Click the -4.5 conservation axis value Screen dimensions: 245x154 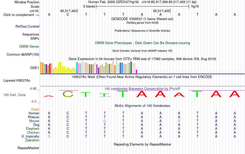pyautogui.click(x=34, y=101)
